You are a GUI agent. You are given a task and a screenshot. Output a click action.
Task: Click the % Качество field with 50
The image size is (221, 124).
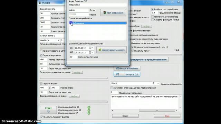point(44,64)
